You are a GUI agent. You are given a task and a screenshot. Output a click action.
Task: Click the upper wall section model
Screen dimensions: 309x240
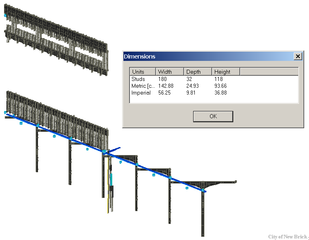56,40
